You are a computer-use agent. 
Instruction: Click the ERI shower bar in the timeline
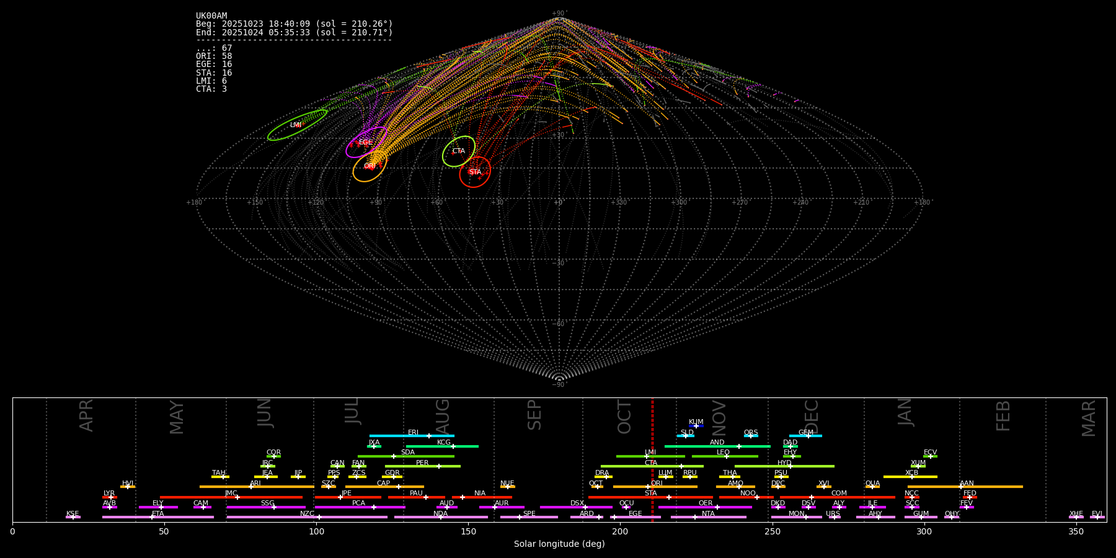[412, 436]
